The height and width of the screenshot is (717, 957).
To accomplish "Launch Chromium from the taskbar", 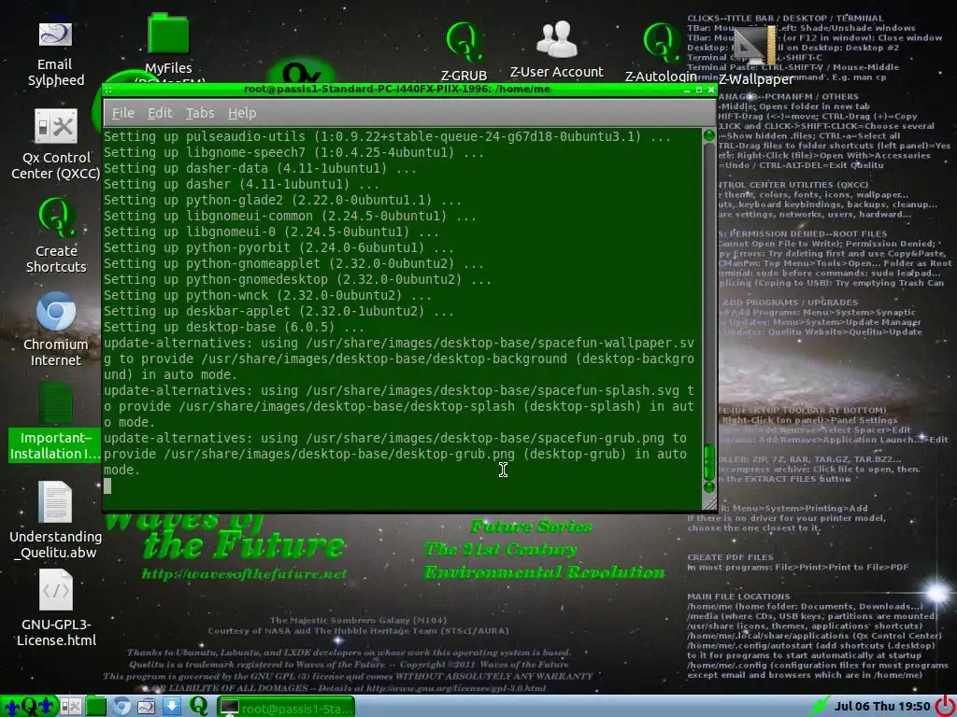I will click(x=121, y=706).
